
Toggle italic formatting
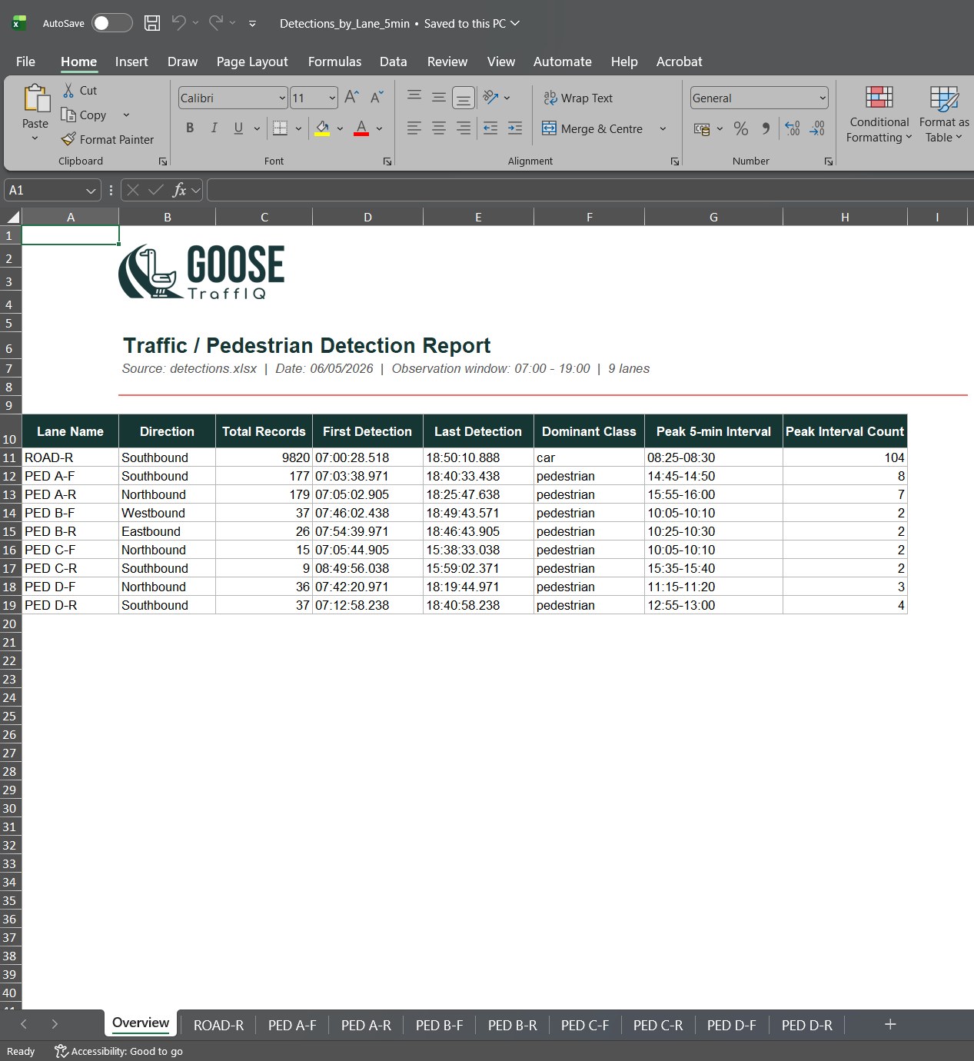214,128
